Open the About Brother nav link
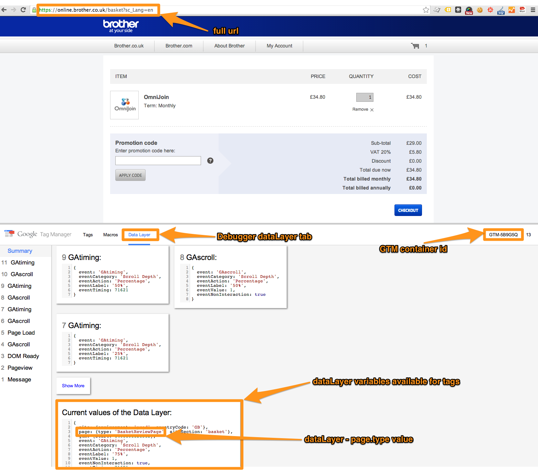Image resolution: width=538 pixels, height=476 pixels. (x=230, y=46)
